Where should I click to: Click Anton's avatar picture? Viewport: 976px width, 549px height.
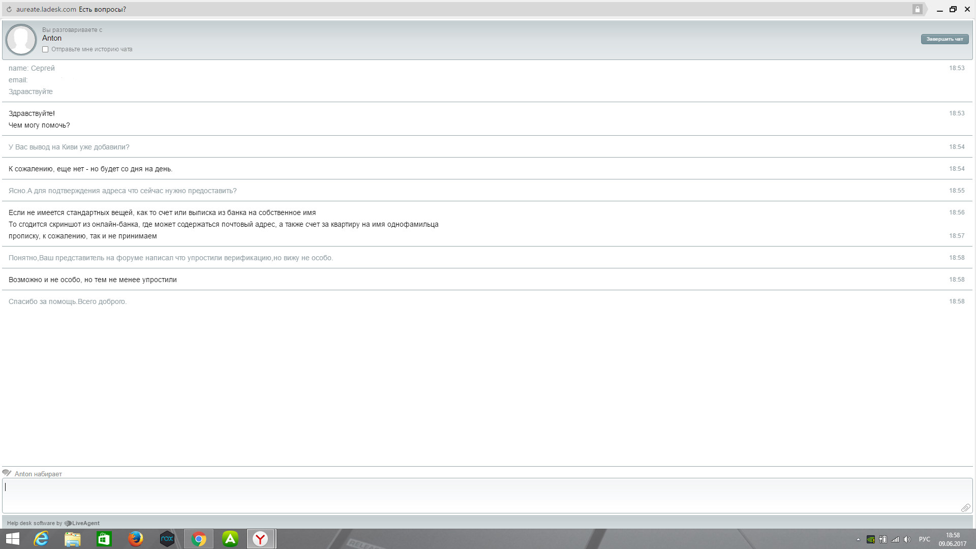click(x=21, y=39)
